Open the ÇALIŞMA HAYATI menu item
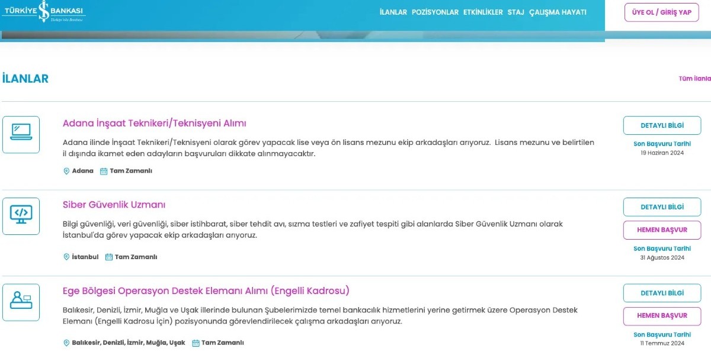Image resolution: width=711 pixels, height=355 pixels. coord(558,12)
